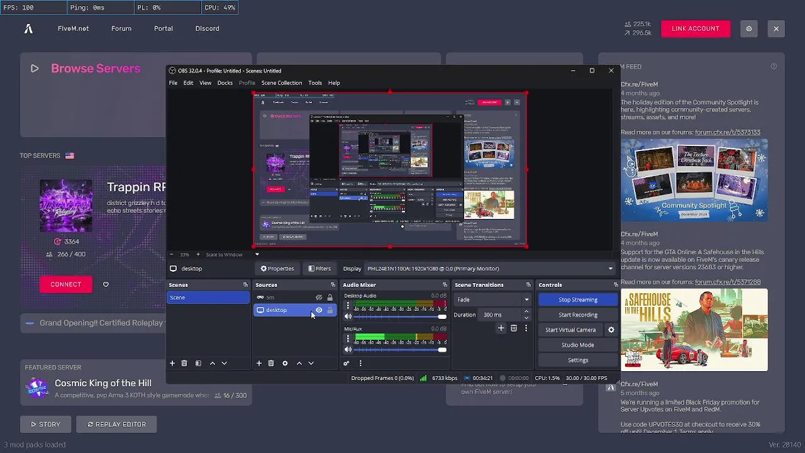
Task: Open Scale to Window dropdown arrow
Action: point(257,254)
